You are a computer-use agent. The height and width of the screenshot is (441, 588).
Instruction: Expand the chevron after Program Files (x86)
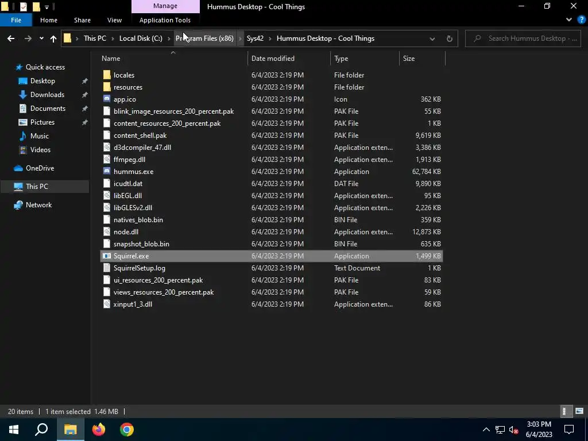pyautogui.click(x=240, y=38)
